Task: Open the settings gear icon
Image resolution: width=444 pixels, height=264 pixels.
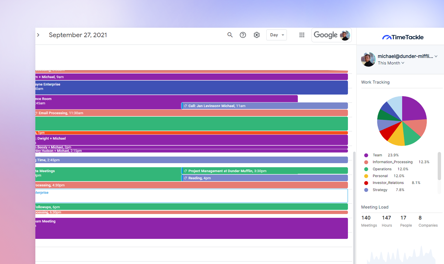Action: coord(257,35)
